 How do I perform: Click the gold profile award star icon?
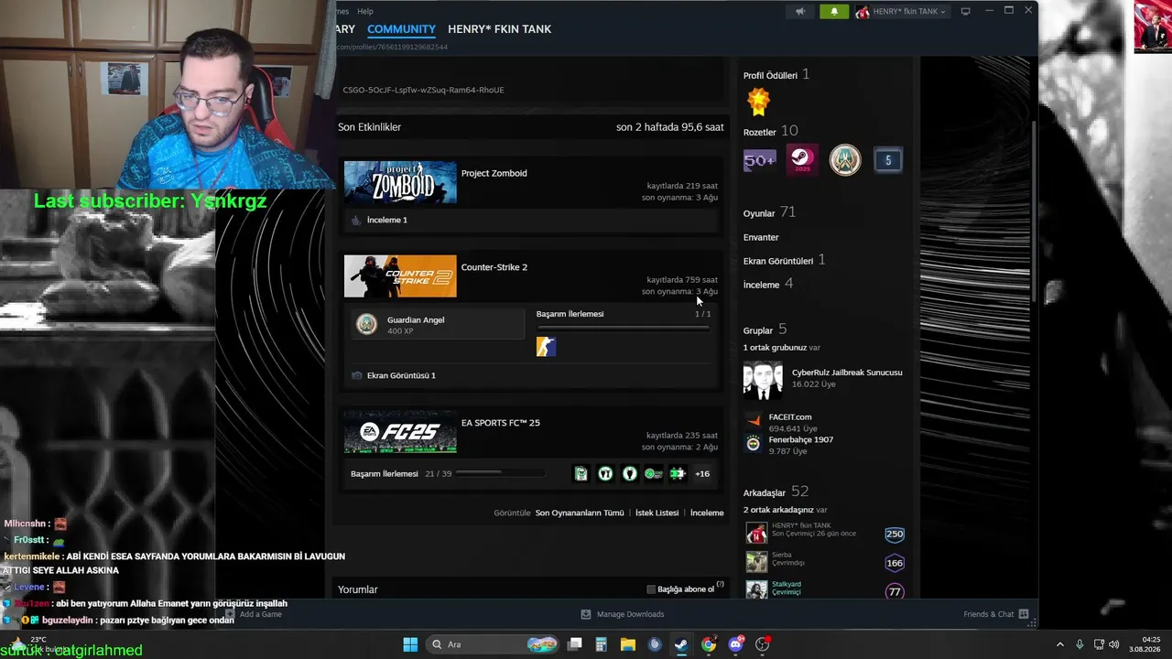[758, 101]
